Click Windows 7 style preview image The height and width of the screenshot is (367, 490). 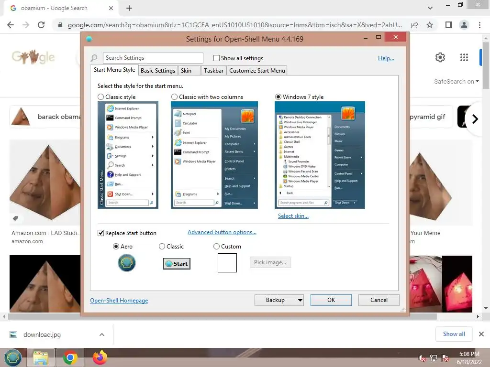(x=320, y=155)
